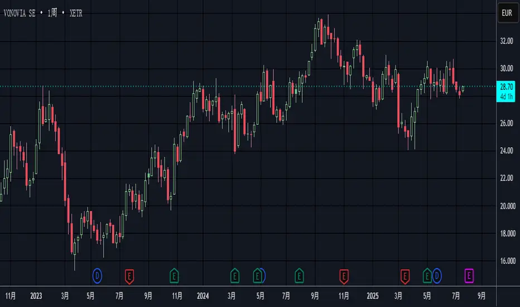Click the 4d 1h bar countdown label
Screen dimensions: 520x307
[x=507, y=95]
